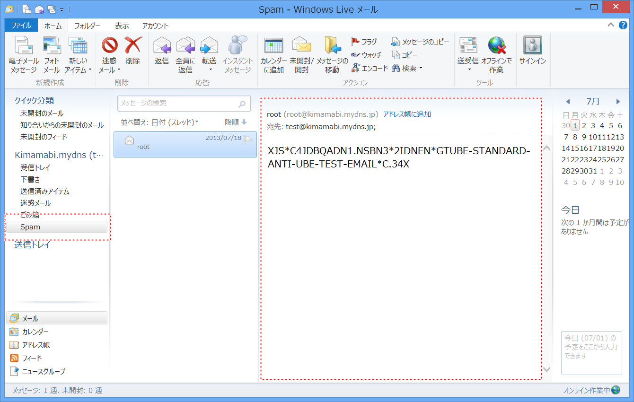The width and height of the screenshot is (634, 402).
Task: Open the 新しいアイテム dropdown
Action: [x=78, y=56]
